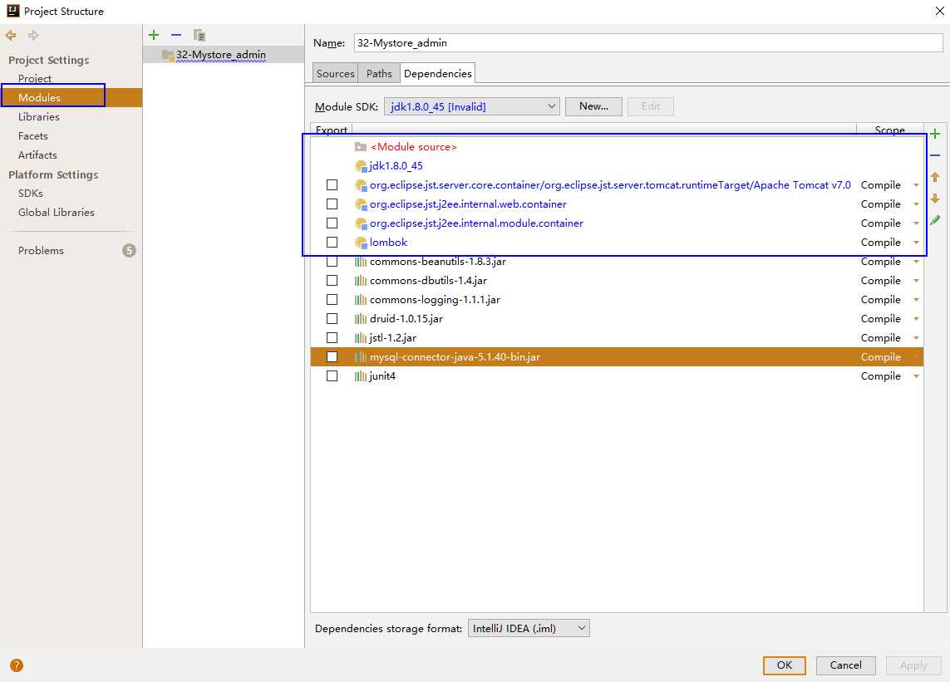Open Problems in the sidebar
The height and width of the screenshot is (682, 950).
click(x=41, y=250)
